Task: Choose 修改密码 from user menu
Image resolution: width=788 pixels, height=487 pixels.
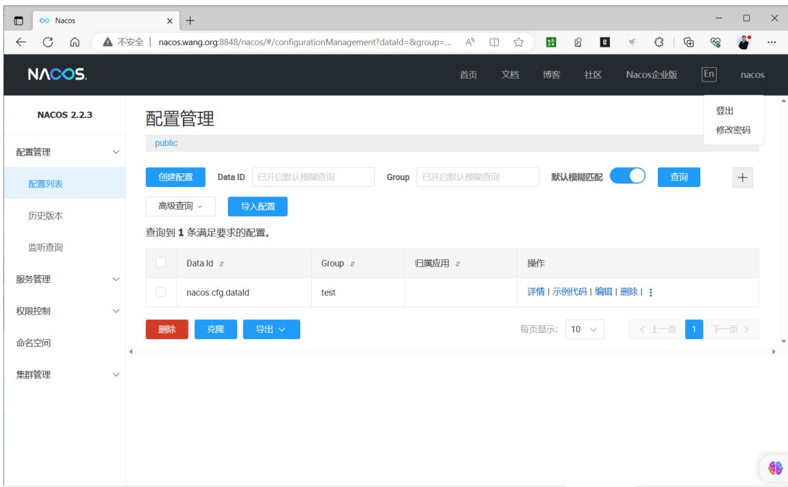Action: click(x=733, y=129)
